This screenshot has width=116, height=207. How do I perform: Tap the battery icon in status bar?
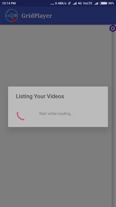(104, 3)
